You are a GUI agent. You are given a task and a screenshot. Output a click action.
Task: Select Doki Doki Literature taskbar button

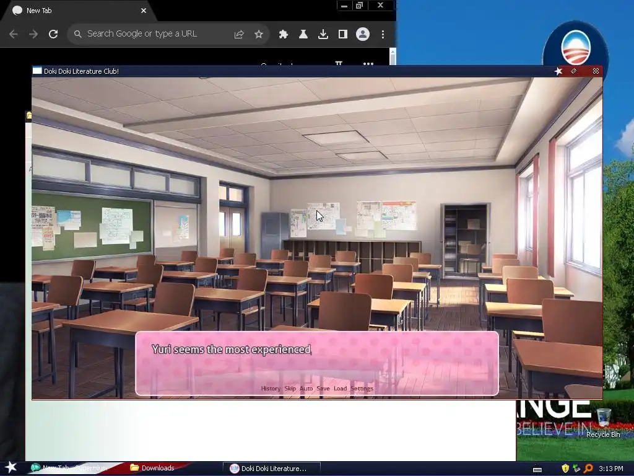click(x=272, y=469)
